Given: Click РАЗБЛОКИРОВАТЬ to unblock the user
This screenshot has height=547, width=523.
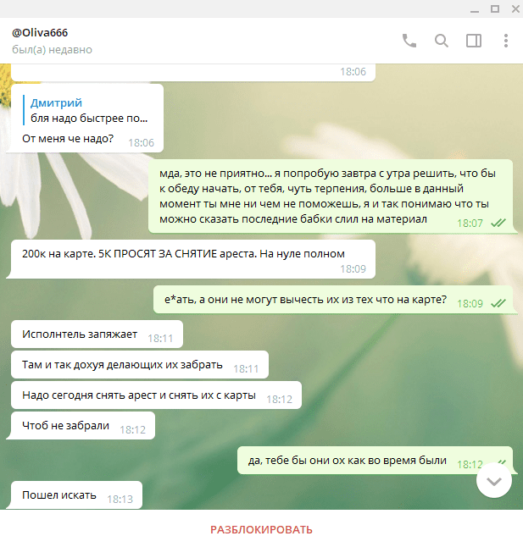Looking at the screenshot, I should (x=261, y=529).
